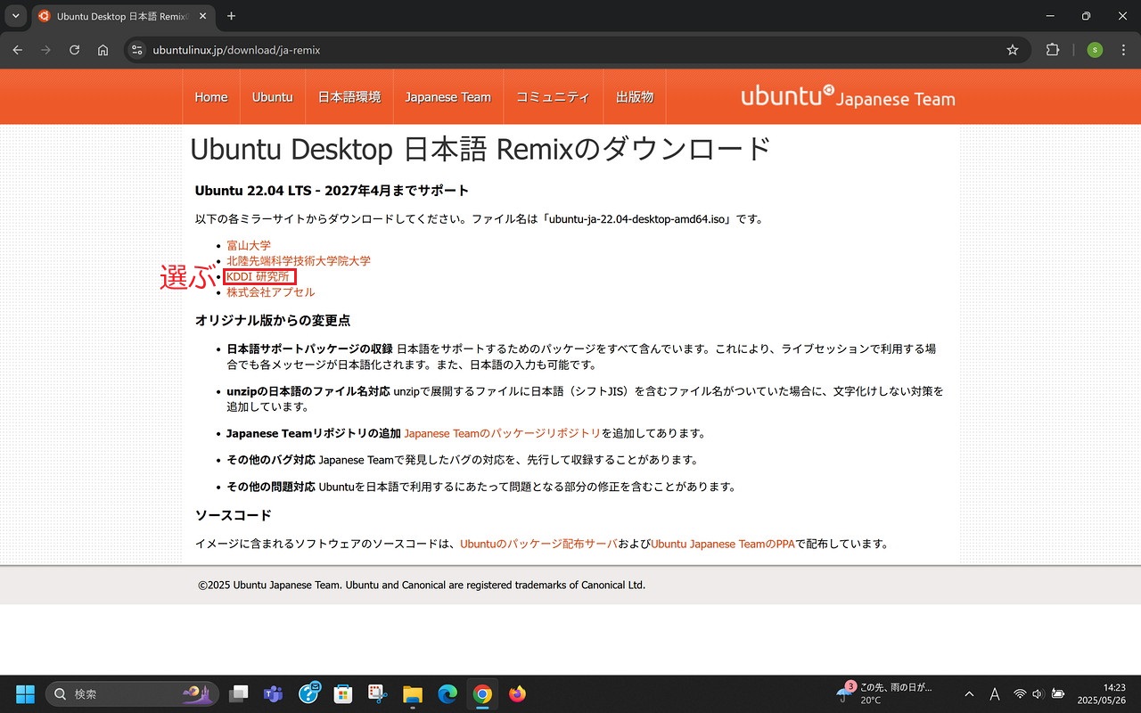Download from the 富山大学 mirror
1141x713 pixels.
249,245
